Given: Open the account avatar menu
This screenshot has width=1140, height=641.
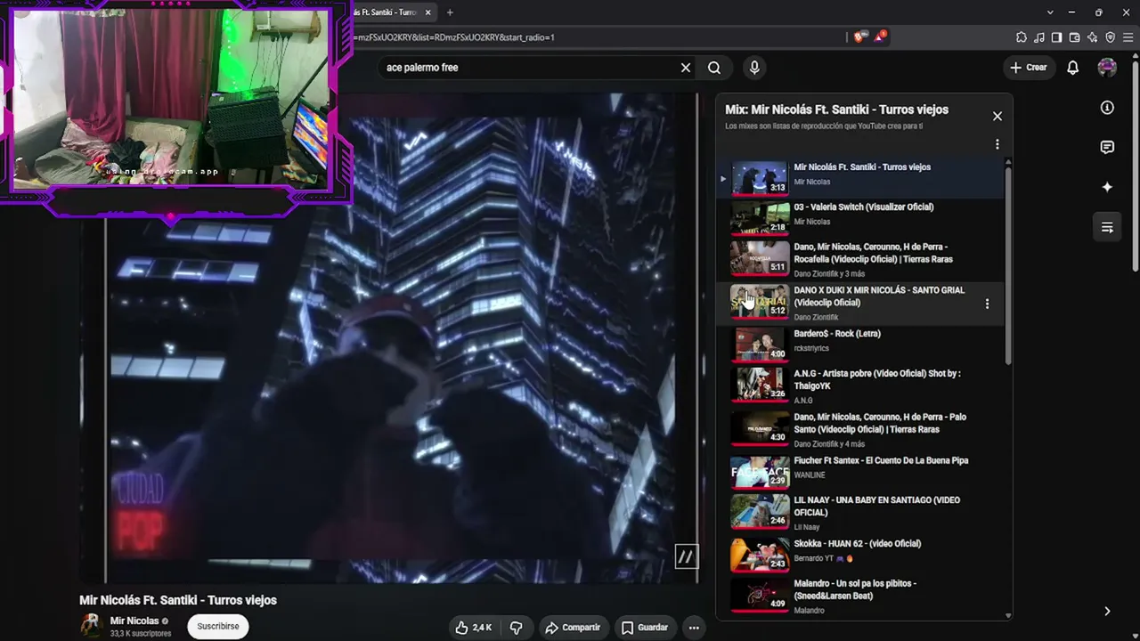Looking at the screenshot, I should [x=1107, y=68].
